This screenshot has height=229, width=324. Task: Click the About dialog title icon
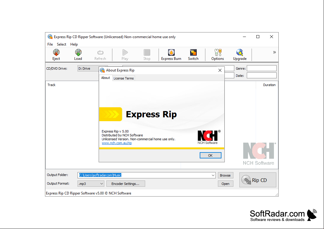(102, 70)
